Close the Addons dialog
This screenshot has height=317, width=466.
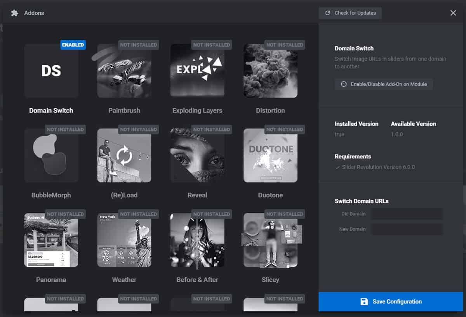[453, 13]
